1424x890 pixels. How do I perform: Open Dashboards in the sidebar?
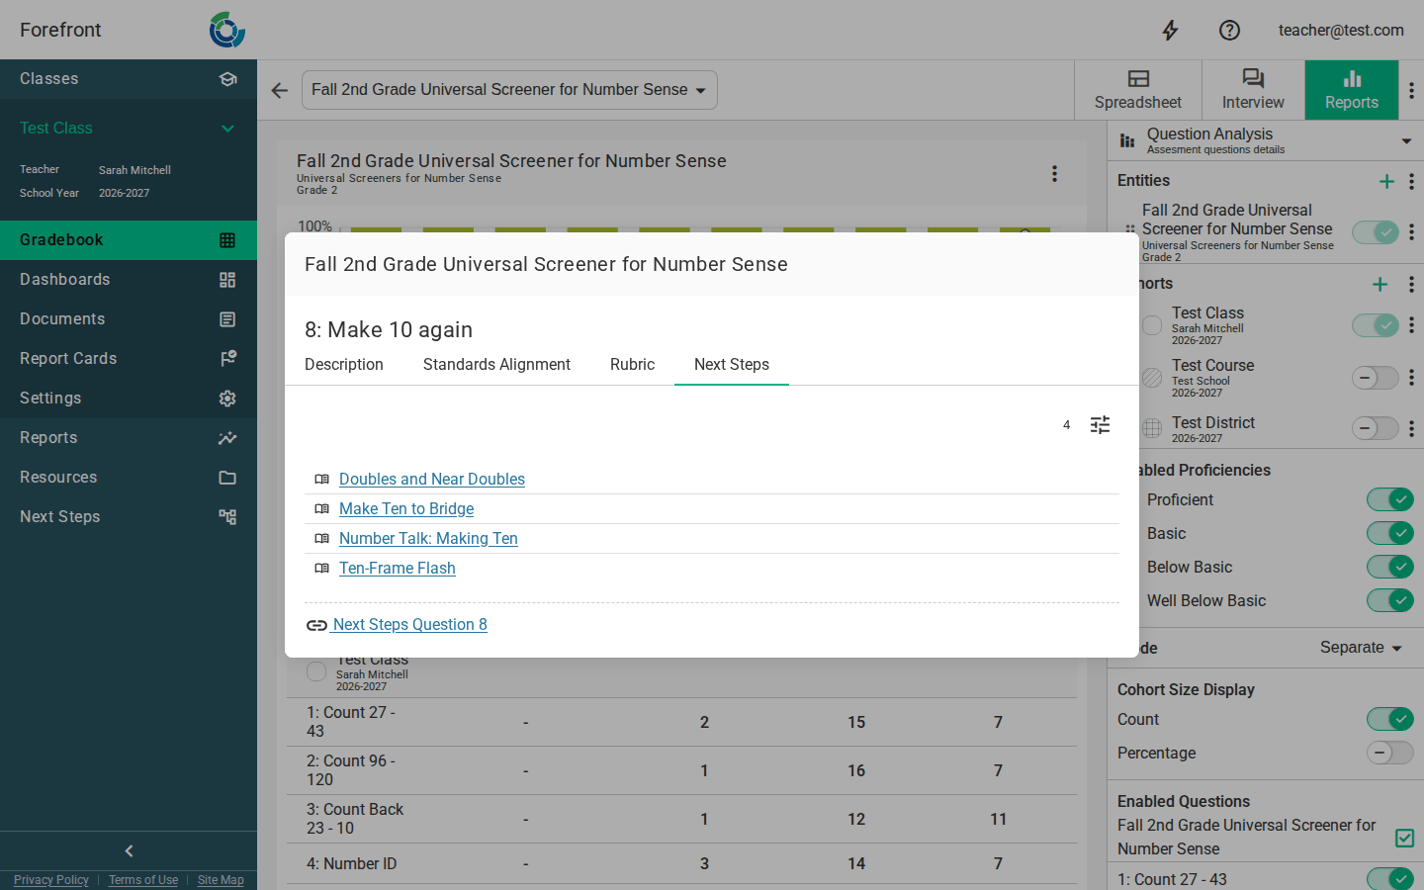pos(129,279)
